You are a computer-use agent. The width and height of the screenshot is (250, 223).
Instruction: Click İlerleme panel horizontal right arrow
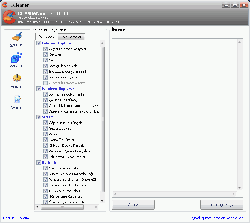pyautogui.click(x=233, y=194)
